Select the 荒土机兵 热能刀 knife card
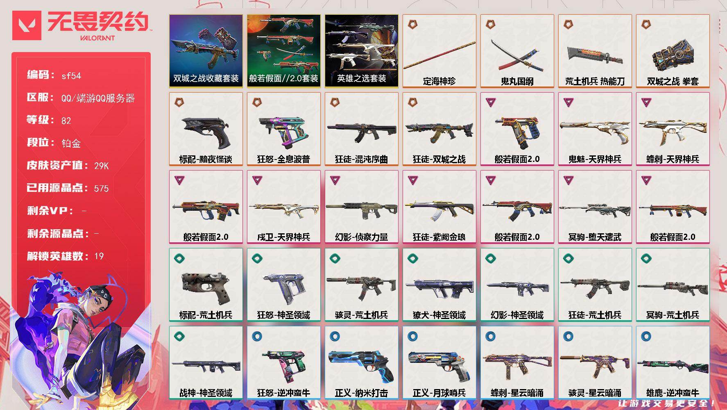727x410 pixels. [595, 51]
